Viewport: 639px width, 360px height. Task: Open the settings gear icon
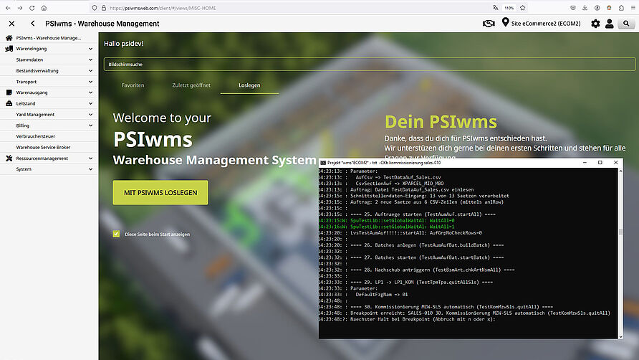(x=595, y=24)
